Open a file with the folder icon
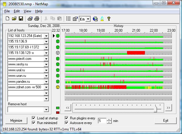Screen dimensions: 182x134 tap(14, 18)
